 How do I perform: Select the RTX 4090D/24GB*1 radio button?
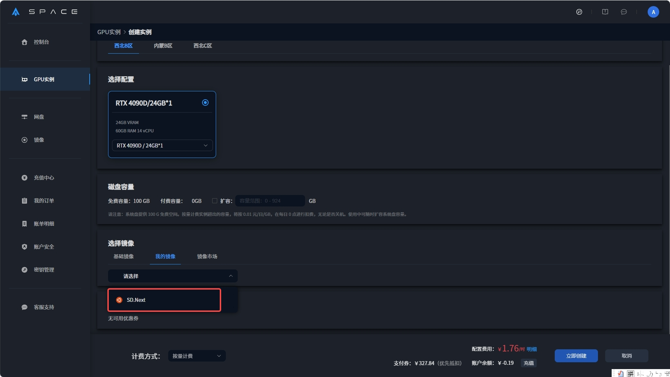(x=205, y=103)
